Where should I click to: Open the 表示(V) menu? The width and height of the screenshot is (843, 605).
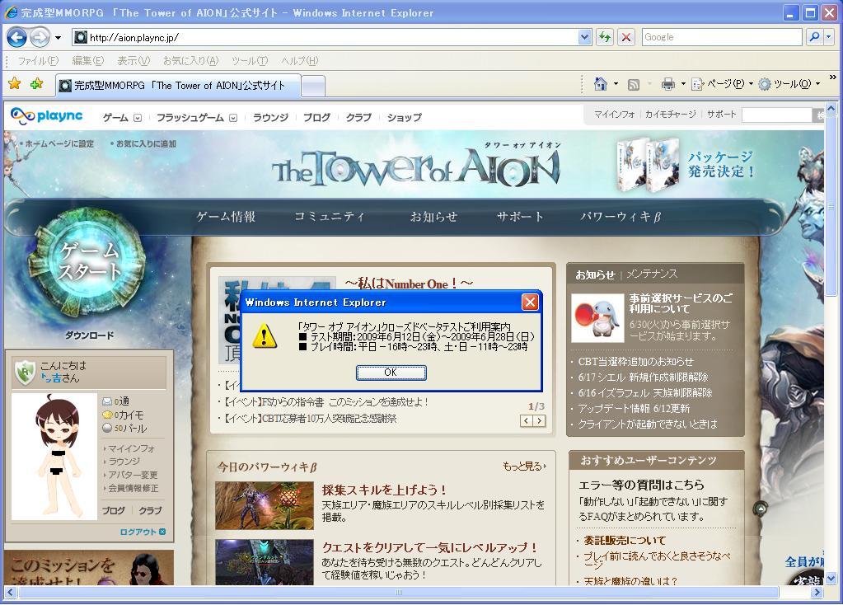click(133, 61)
